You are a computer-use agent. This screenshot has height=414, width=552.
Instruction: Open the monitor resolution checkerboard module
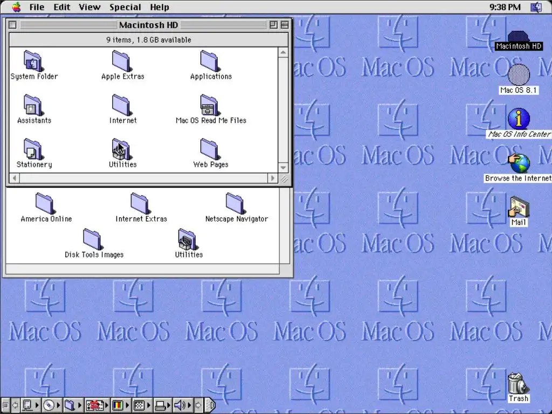[x=142, y=405]
